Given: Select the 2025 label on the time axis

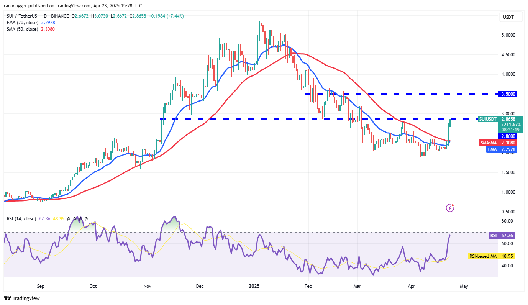Looking at the screenshot, I should tap(254, 286).
